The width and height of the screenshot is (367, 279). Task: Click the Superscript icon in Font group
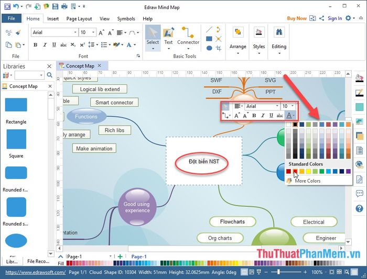(x=82, y=44)
